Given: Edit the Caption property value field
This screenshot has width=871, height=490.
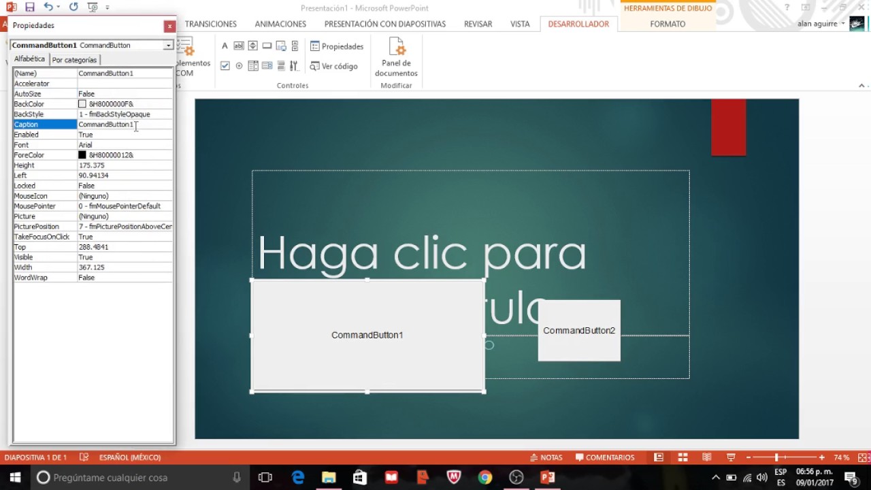Looking at the screenshot, I should pyautogui.click(x=125, y=125).
